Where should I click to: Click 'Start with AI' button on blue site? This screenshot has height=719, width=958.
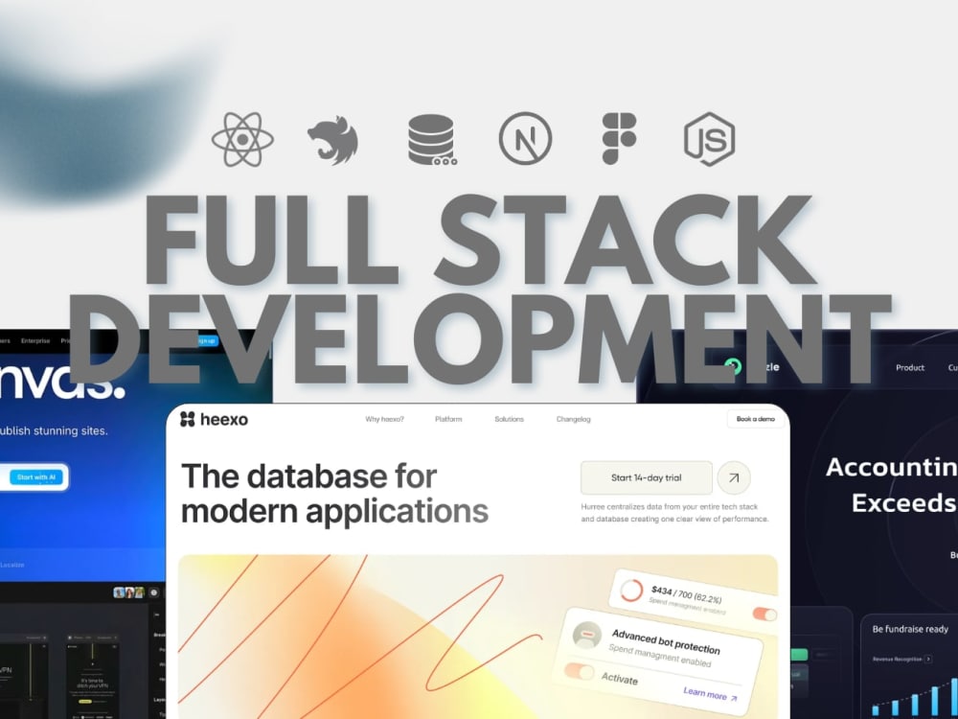pos(35,477)
